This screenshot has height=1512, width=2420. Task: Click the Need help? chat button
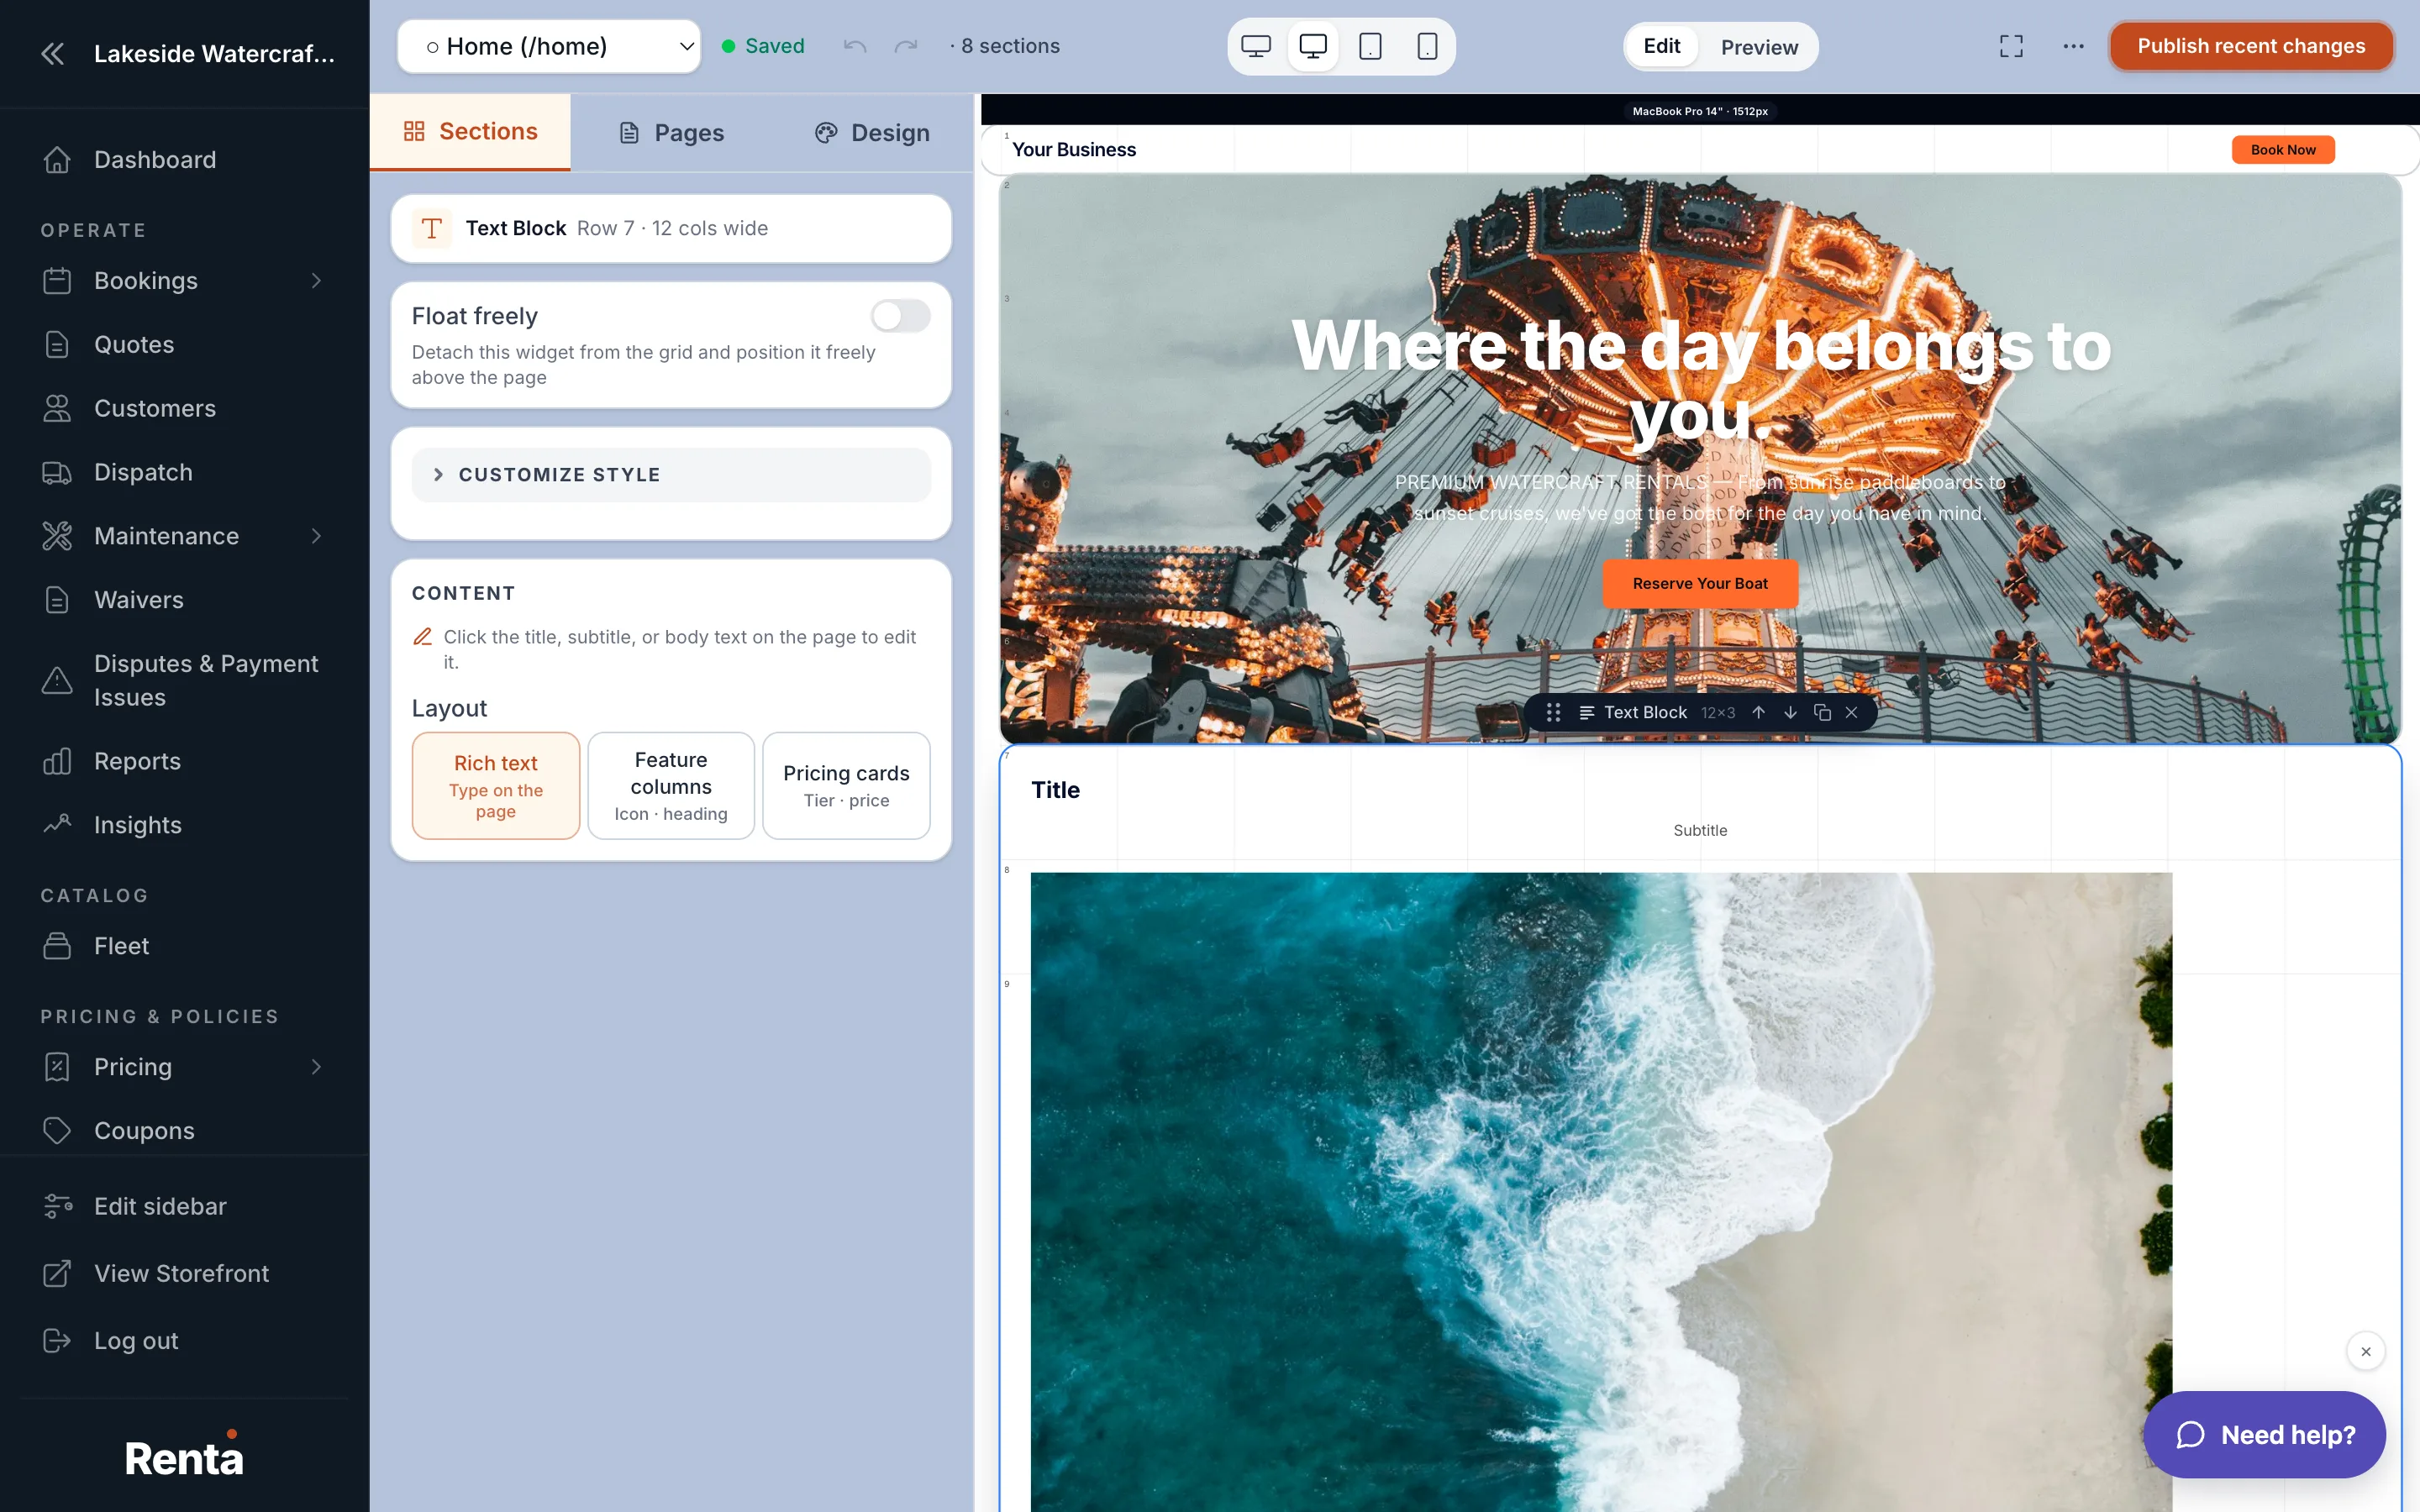coord(2264,1434)
